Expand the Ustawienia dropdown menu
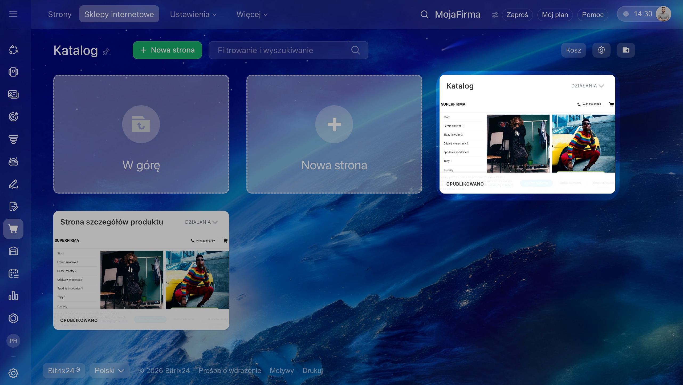 point(193,14)
